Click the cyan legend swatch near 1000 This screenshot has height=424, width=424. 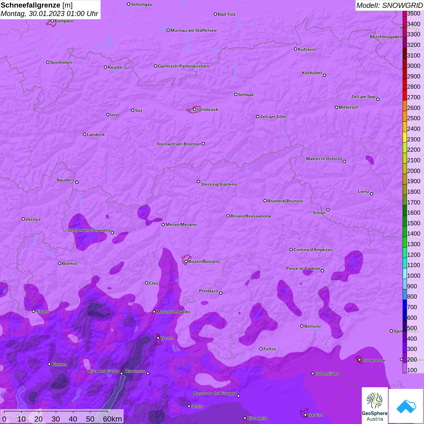pyautogui.click(x=405, y=273)
